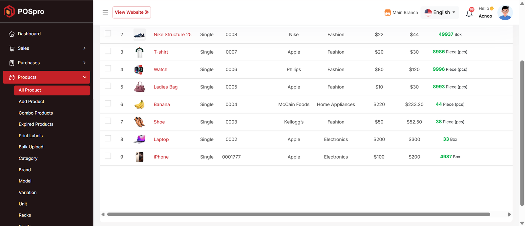Image resolution: width=525 pixels, height=226 pixels.
Task: Click the Dashboard home icon
Action: pyautogui.click(x=12, y=34)
